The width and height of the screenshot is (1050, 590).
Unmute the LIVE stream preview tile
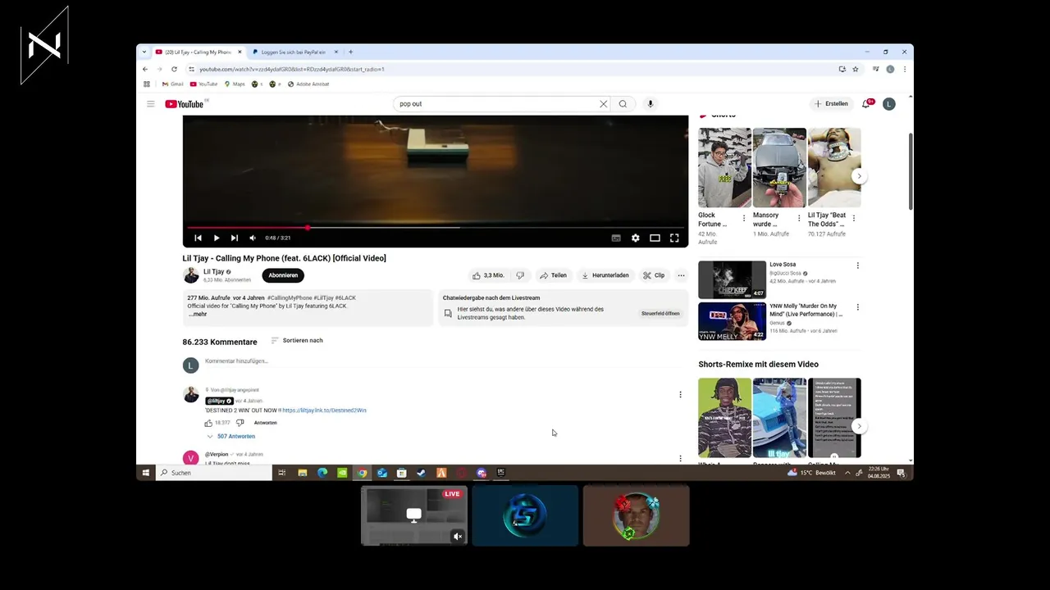(x=458, y=537)
